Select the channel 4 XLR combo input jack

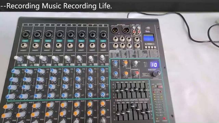[x=60, y=35]
